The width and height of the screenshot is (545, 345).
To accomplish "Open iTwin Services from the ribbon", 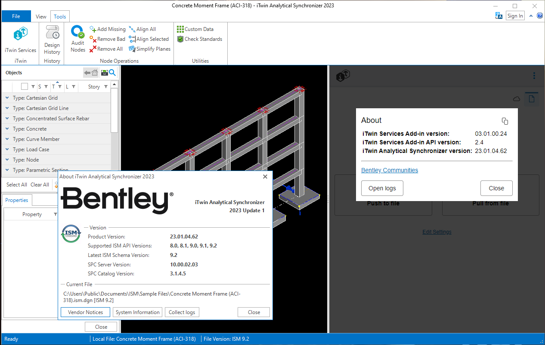I will (x=20, y=40).
